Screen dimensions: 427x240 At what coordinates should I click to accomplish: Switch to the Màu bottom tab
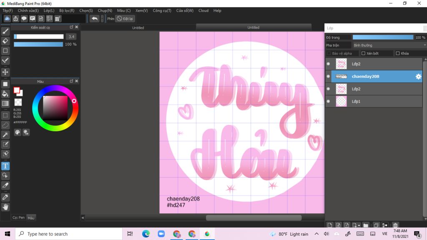[x=31, y=217]
